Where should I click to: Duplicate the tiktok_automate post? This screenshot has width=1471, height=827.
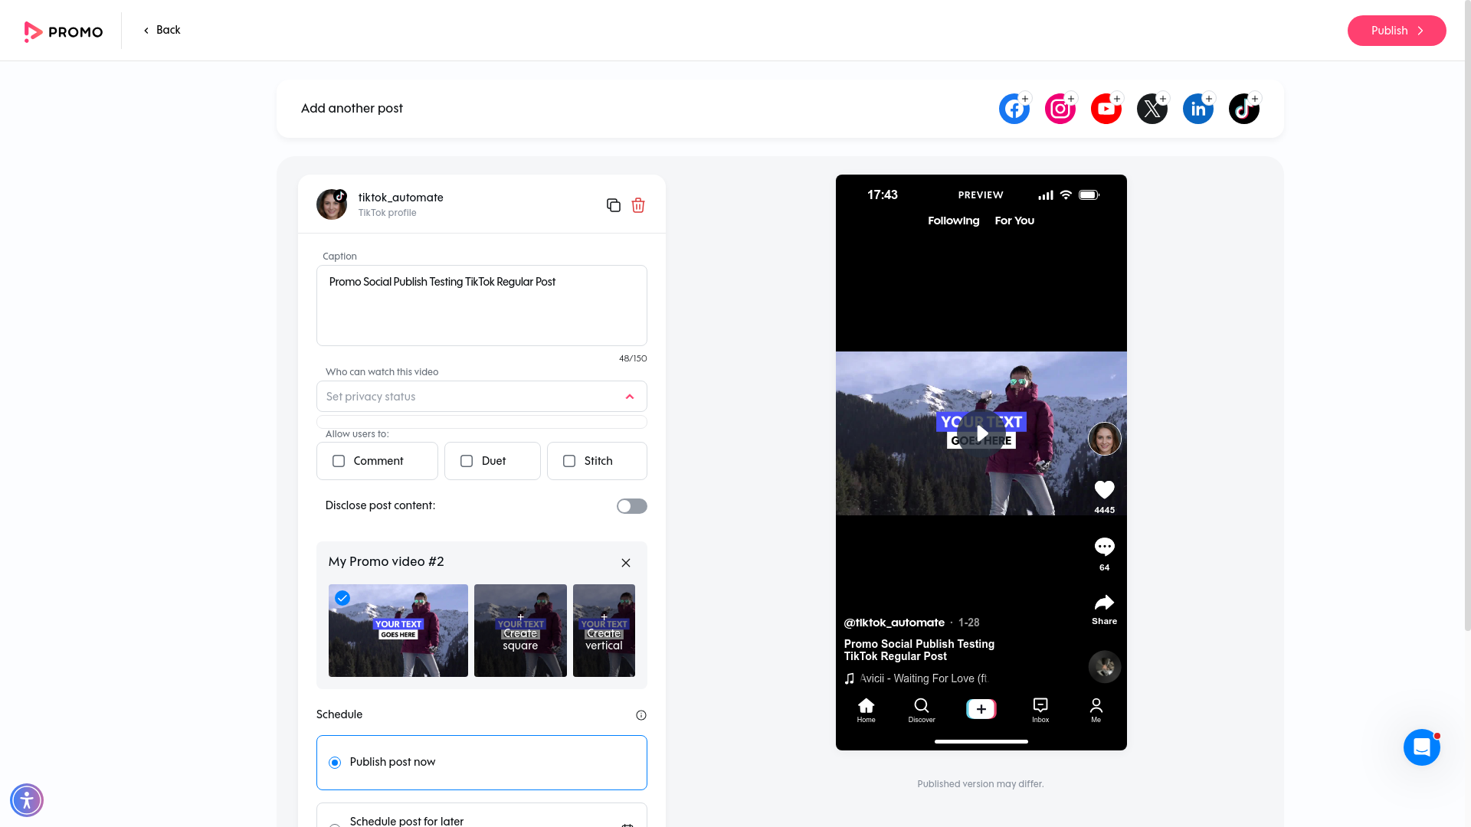(613, 205)
